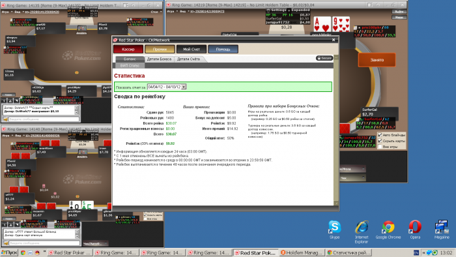This screenshot has width=456, height=257.
Task: Click the orange Занято seat button
Action: pos(377,59)
